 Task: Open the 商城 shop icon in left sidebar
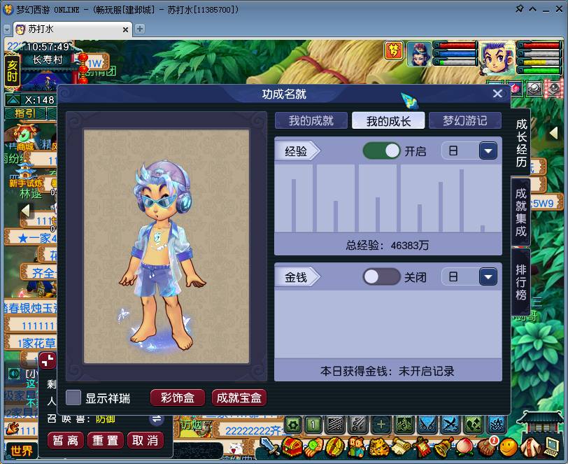[24, 135]
